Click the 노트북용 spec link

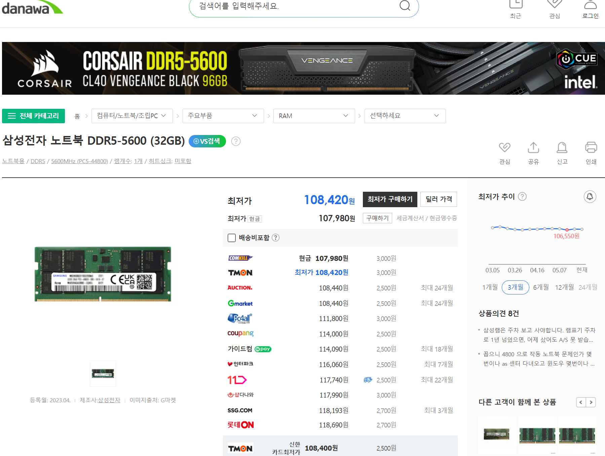click(13, 161)
